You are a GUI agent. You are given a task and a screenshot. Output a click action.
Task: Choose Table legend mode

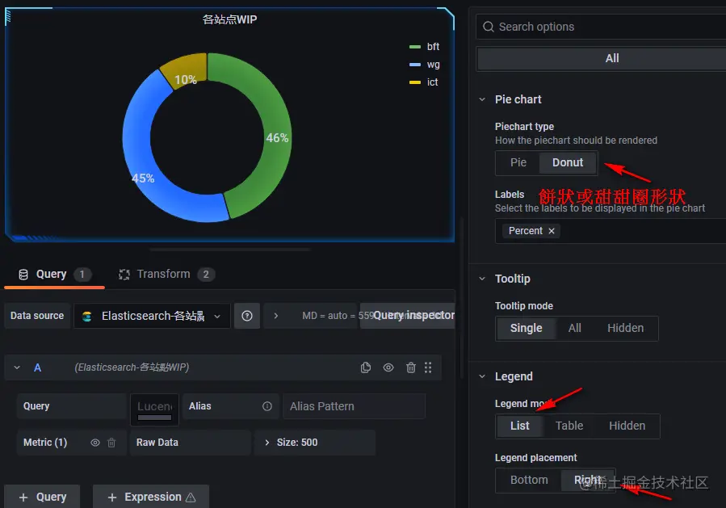click(x=569, y=426)
